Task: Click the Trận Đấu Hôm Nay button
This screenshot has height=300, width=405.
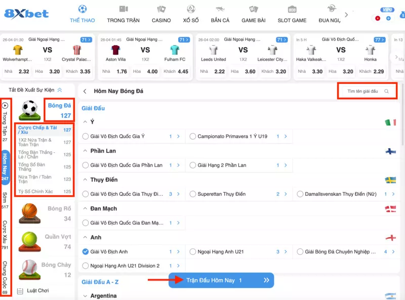Action: click(221, 280)
